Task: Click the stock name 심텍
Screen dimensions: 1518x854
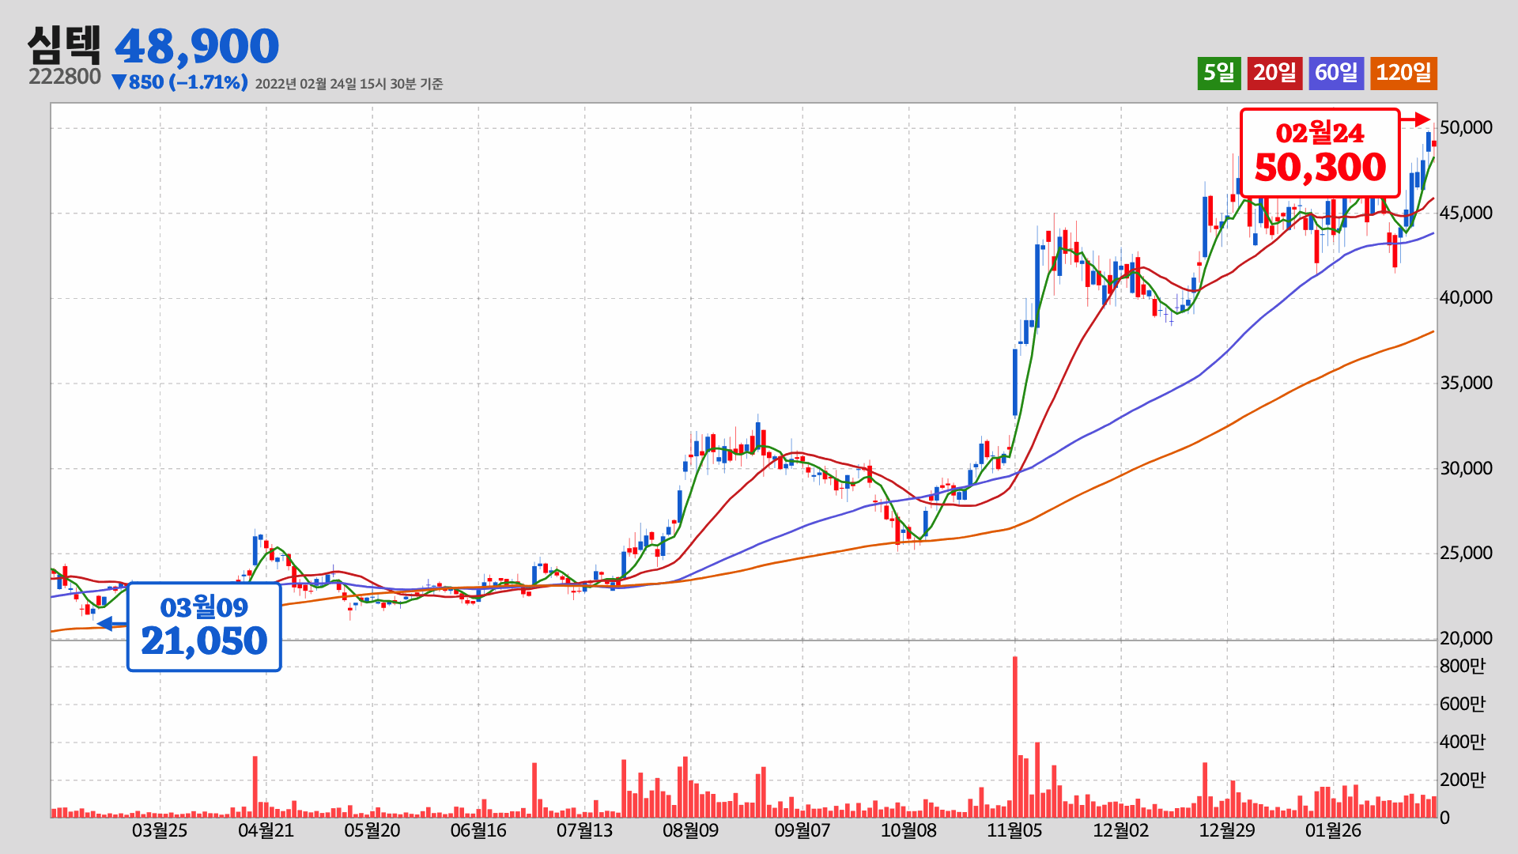Action: (x=64, y=45)
